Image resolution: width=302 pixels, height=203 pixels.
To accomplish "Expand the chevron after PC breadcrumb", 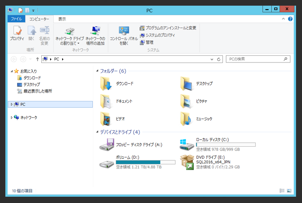I will tap(63, 59).
